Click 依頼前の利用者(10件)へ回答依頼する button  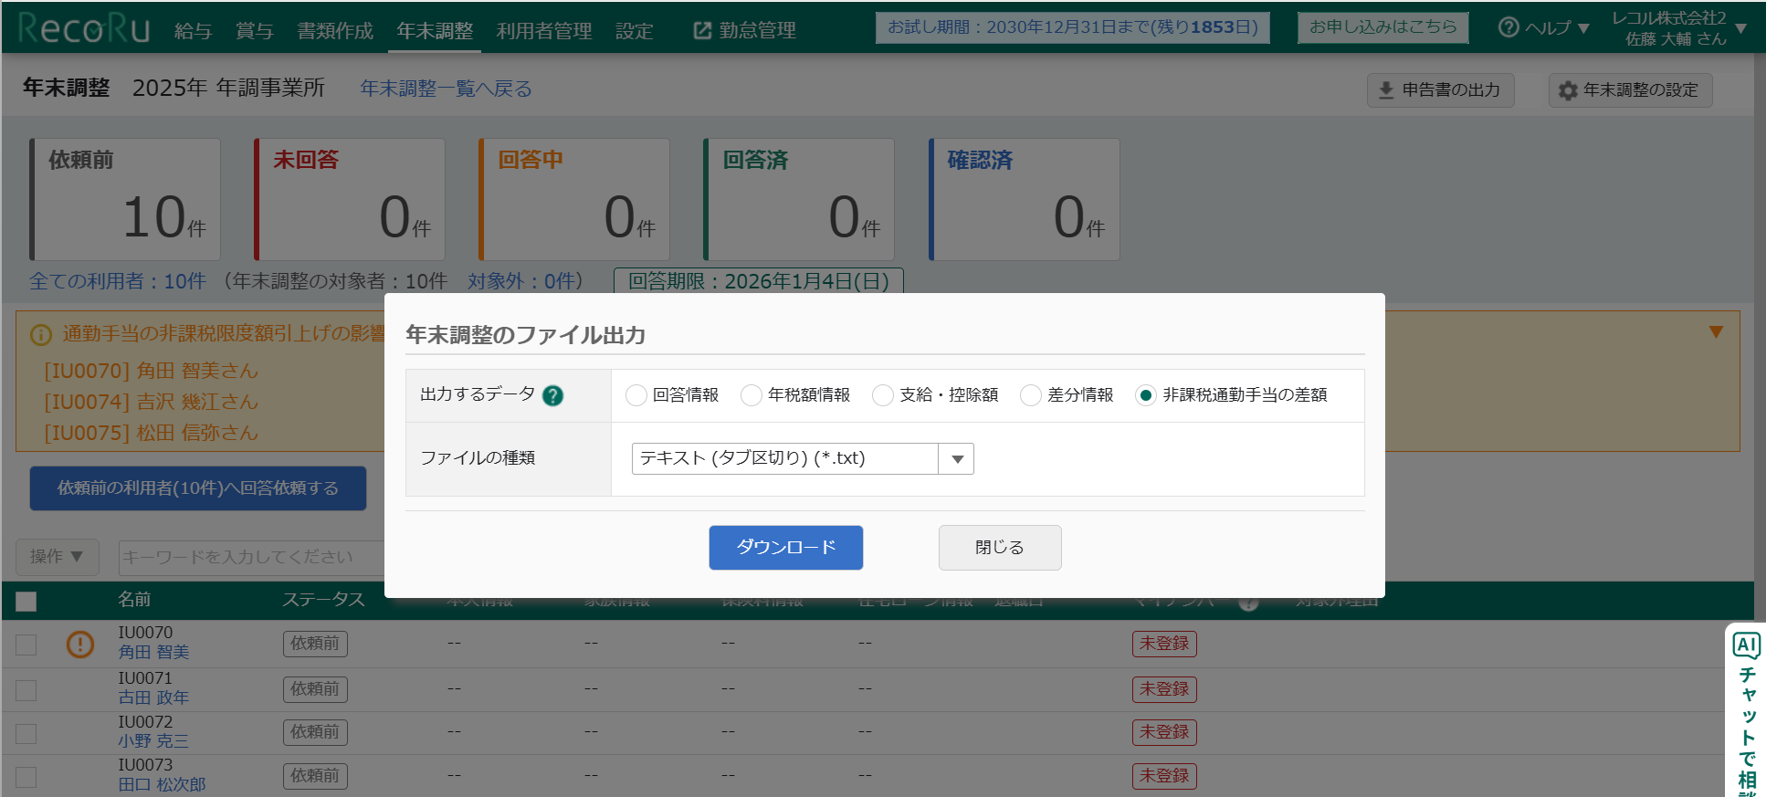(x=198, y=488)
